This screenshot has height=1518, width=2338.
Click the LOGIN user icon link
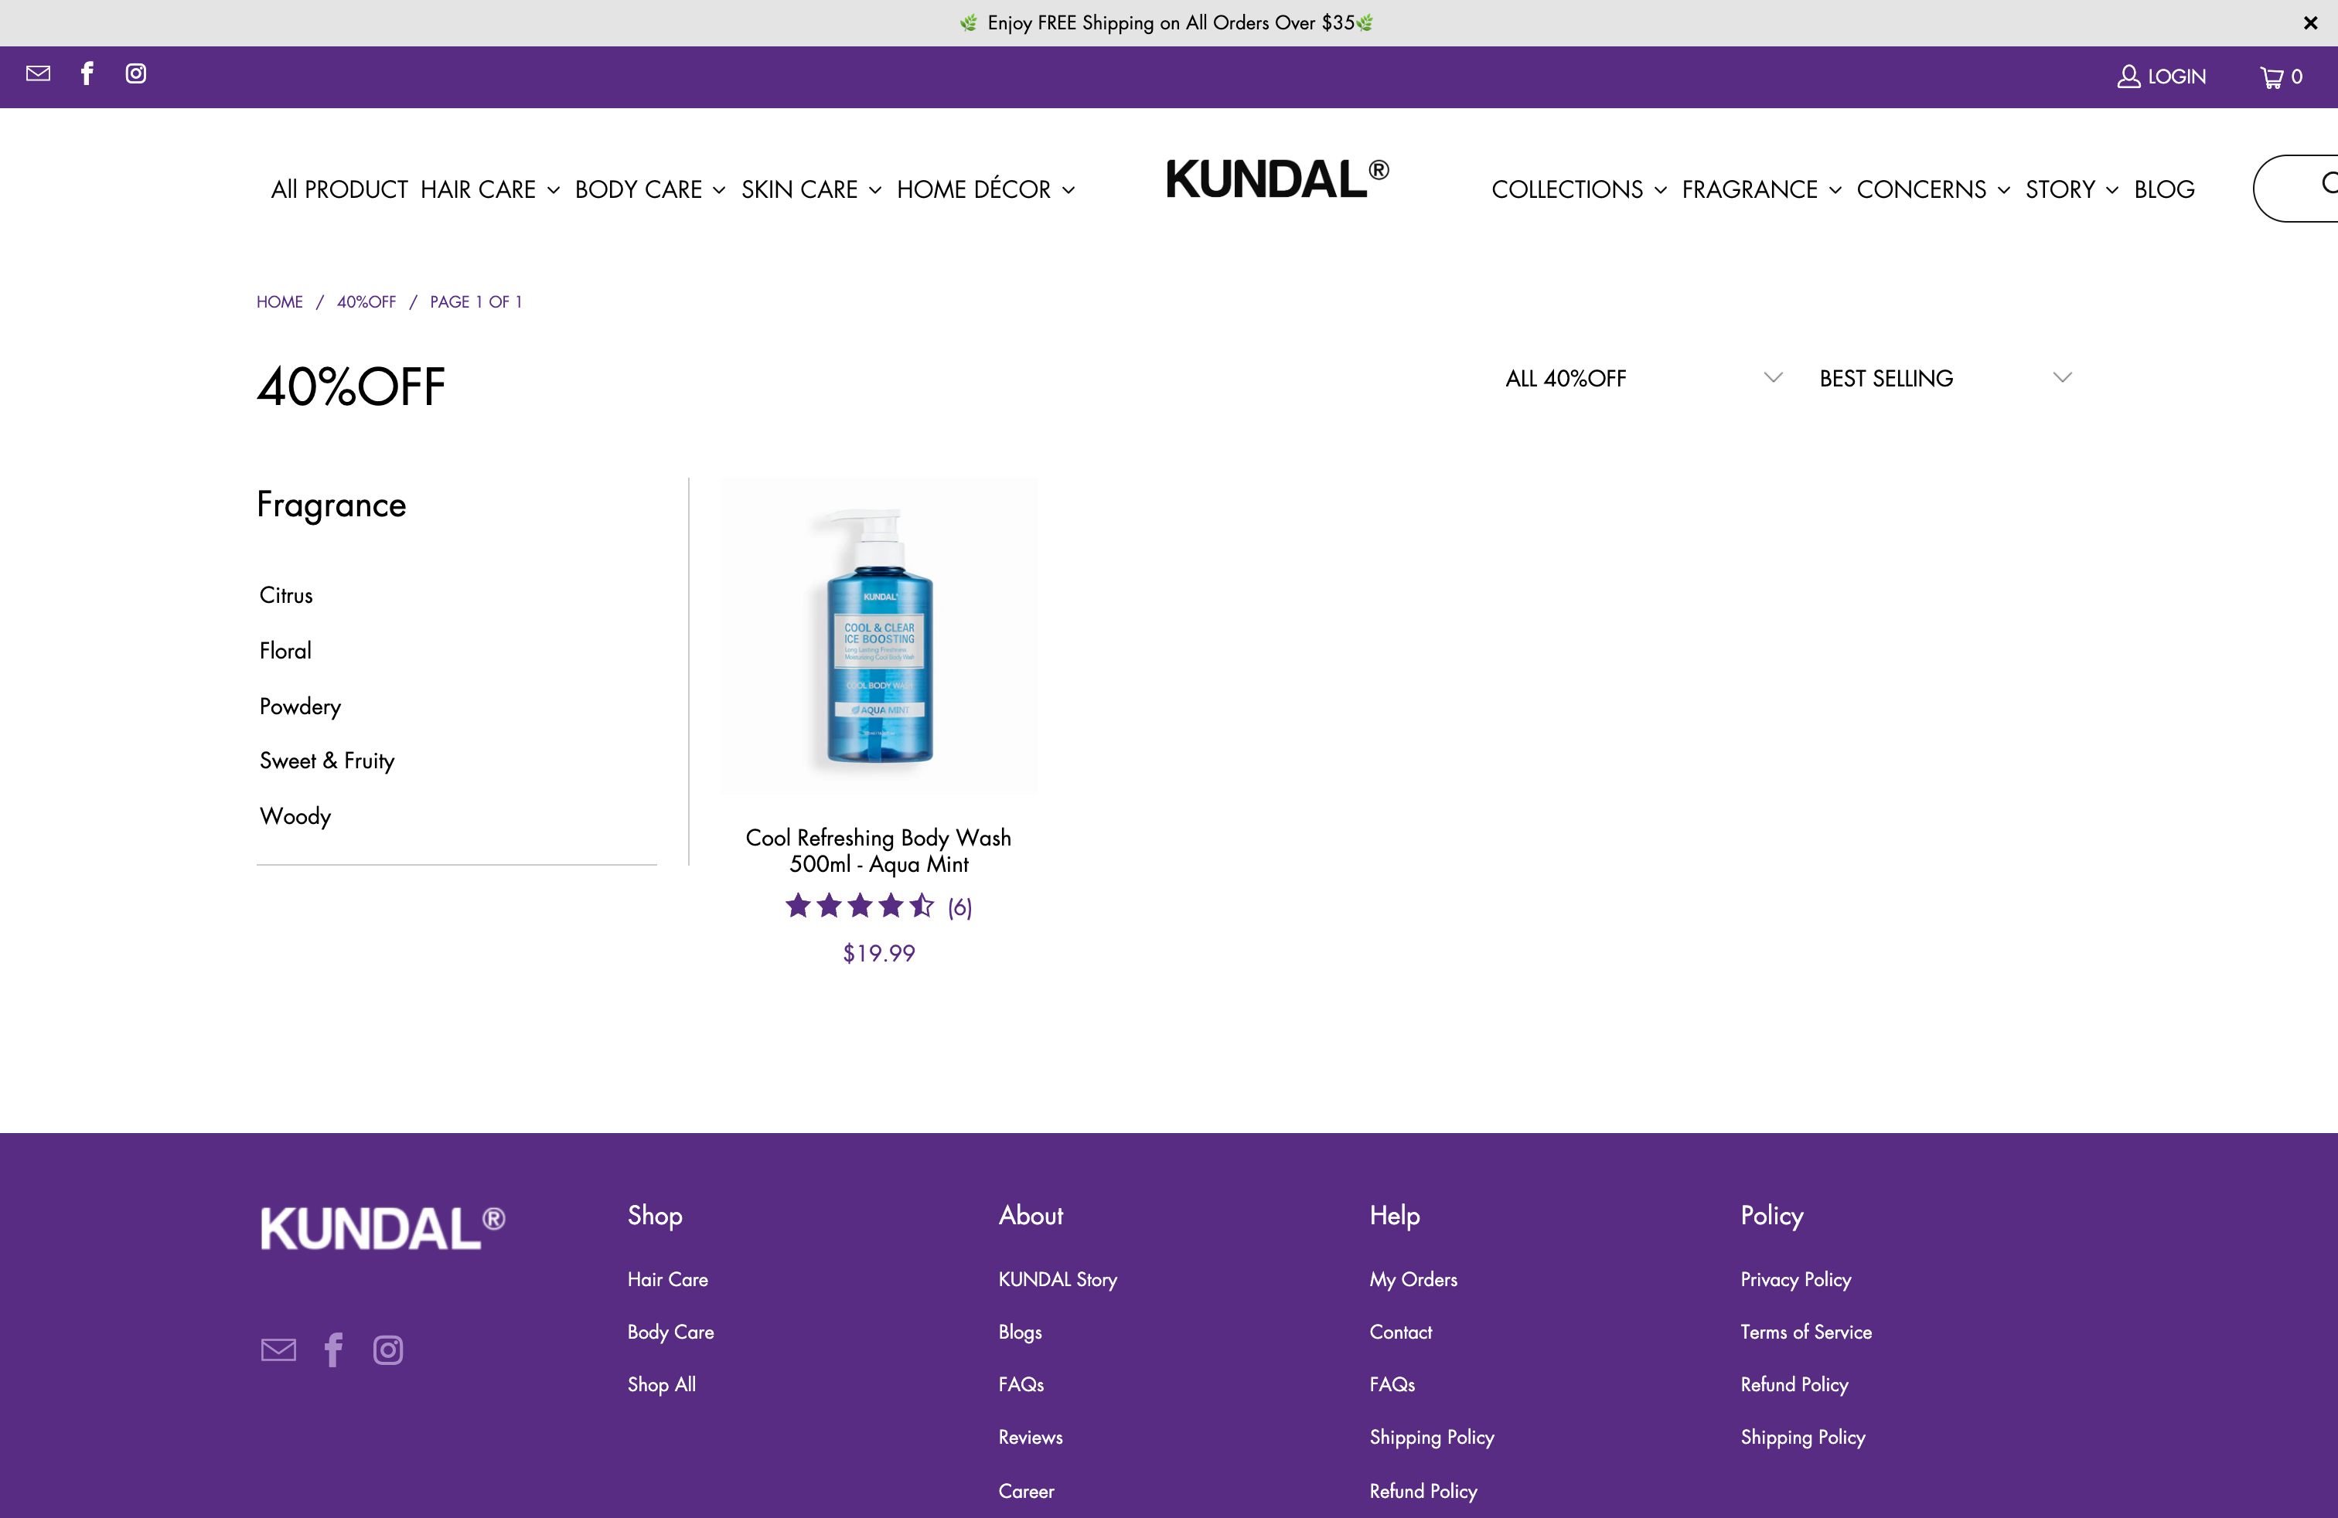pyautogui.click(x=2161, y=77)
